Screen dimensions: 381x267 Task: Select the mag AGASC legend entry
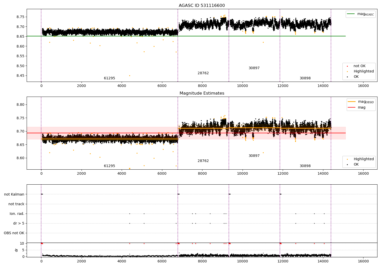coord(360,14)
